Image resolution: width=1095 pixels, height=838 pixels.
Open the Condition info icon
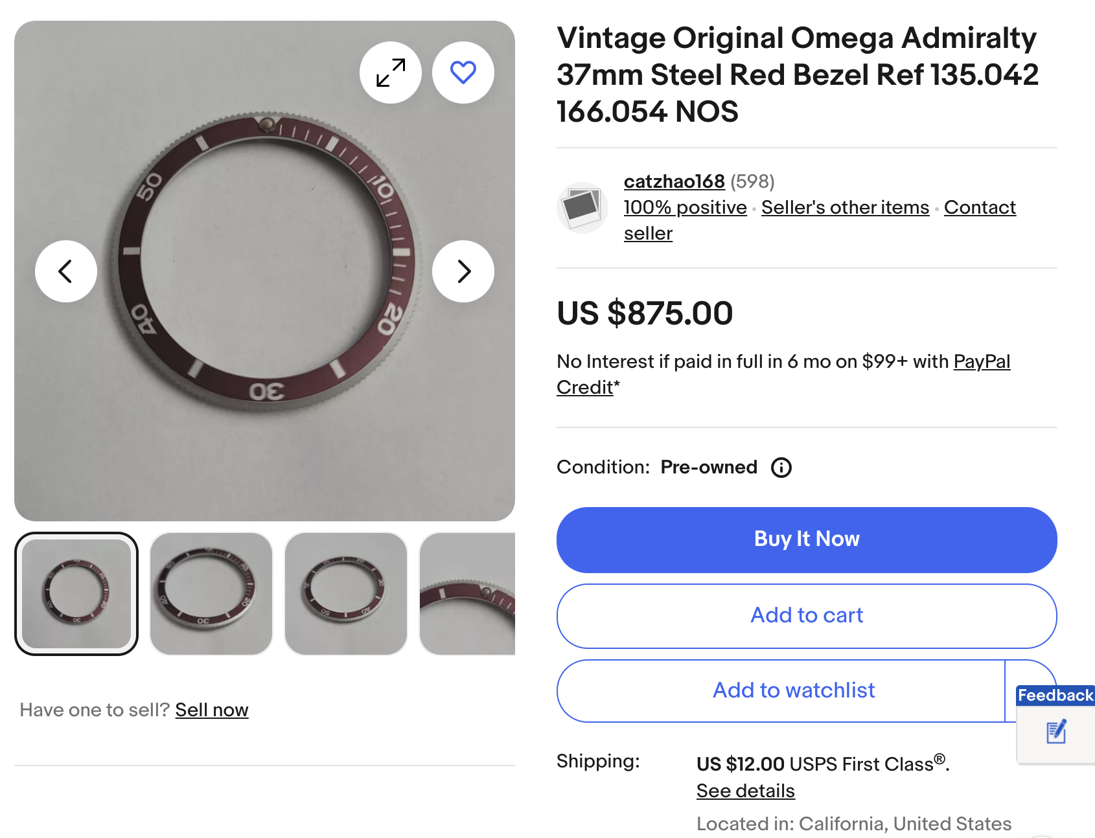pyautogui.click(x=781, y=468)
